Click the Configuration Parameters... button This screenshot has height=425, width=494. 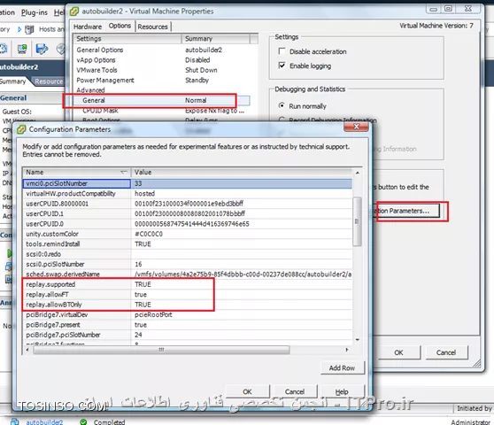coord(406,211)
